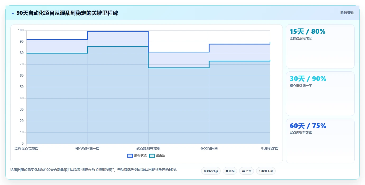Click 试点规则有效率 caption under 60天 / 75%
This screenshot has width=365, height=185.
tap(301, 133)
